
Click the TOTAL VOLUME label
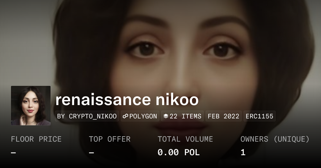coord(185,139)
